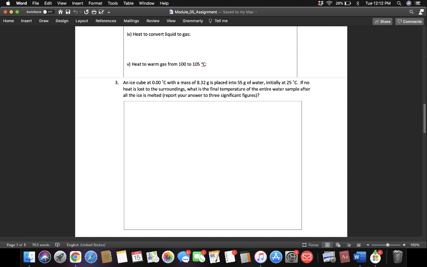Screen dimensions: 427x267
Task: Open Quick Print from the toolbar
Action: (94, 12)
